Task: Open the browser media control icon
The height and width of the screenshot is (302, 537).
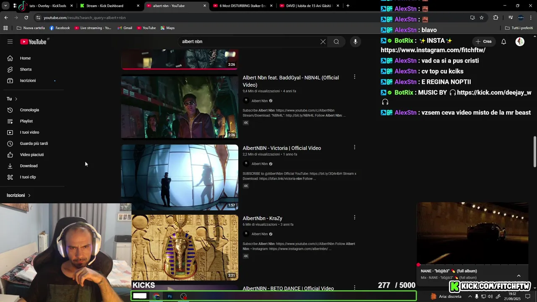Action: [x=511, y=18]
